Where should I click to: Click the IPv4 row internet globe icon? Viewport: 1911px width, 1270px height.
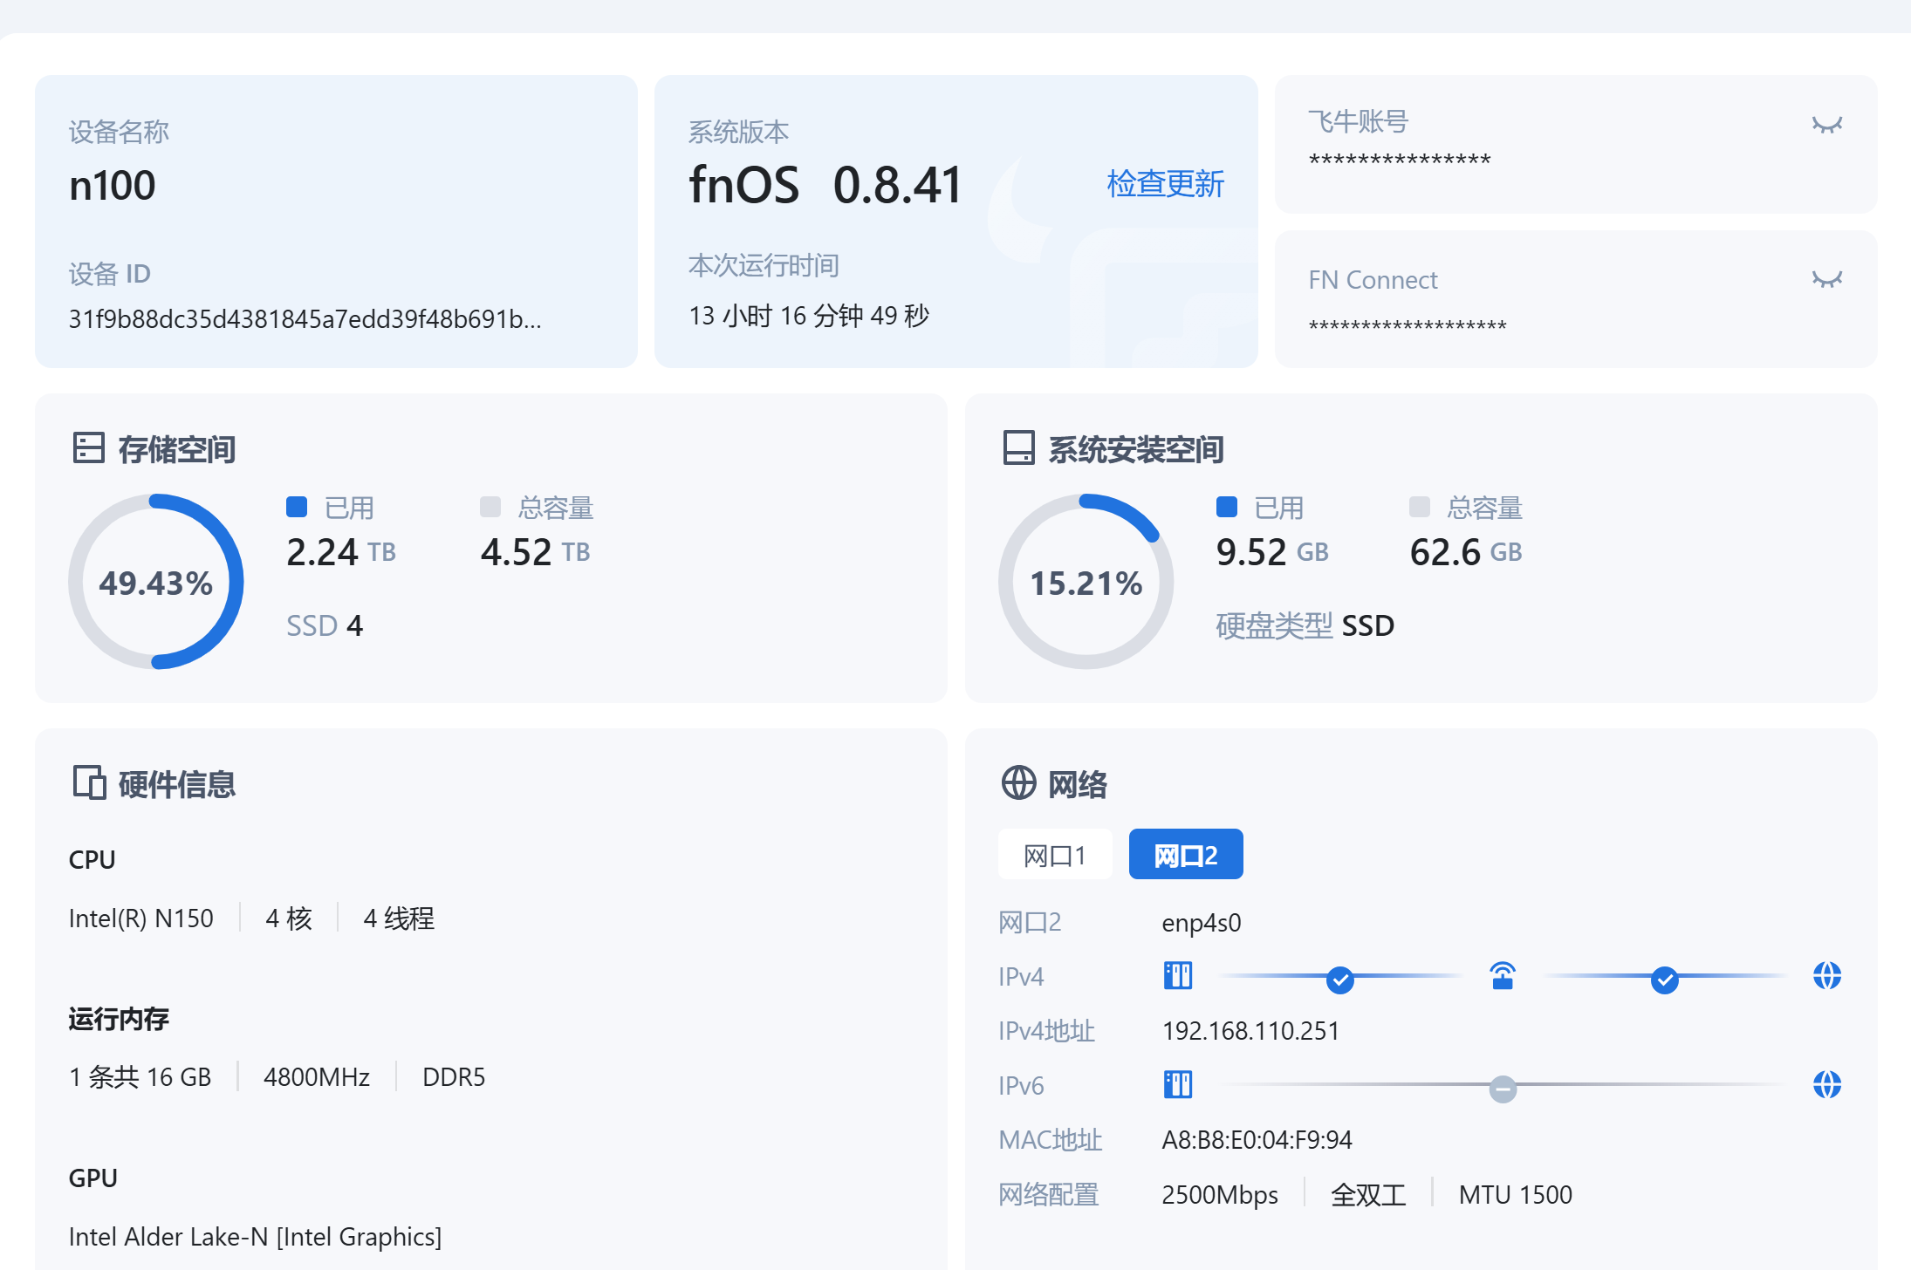click(1827, 975)
